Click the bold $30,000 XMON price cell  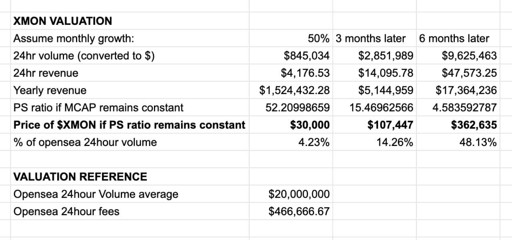point(291,125)
